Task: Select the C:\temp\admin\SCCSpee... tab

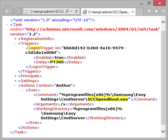Action: (x=108, y=12)
